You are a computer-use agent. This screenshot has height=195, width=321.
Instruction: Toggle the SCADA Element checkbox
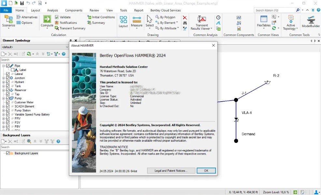[x=8, y=106]
